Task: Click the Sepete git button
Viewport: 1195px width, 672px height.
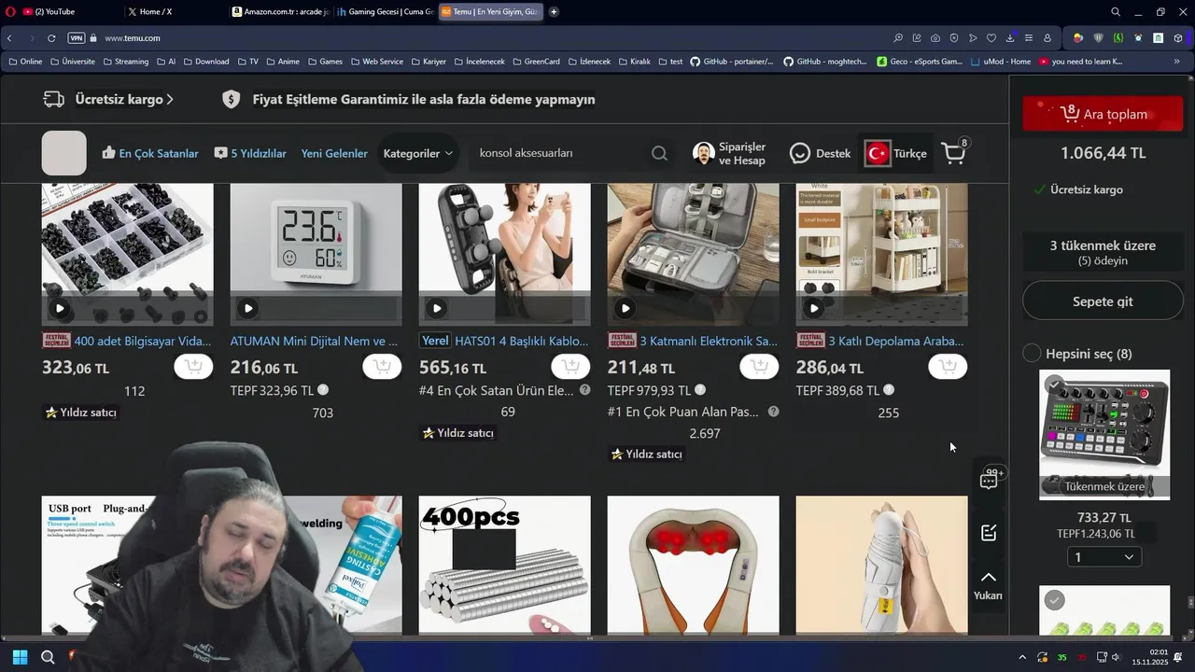Action: pyautogui.click(x=1103, y=301)
